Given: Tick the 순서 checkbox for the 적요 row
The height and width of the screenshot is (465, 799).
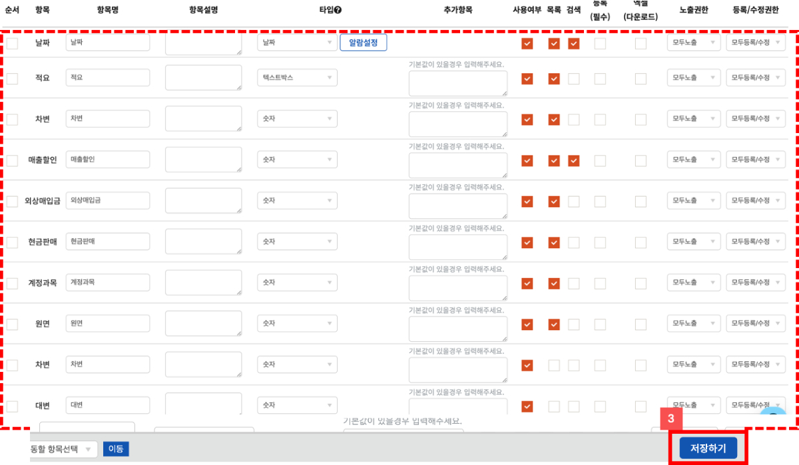Looking at the screenshot, I should (x=12, y=78).
